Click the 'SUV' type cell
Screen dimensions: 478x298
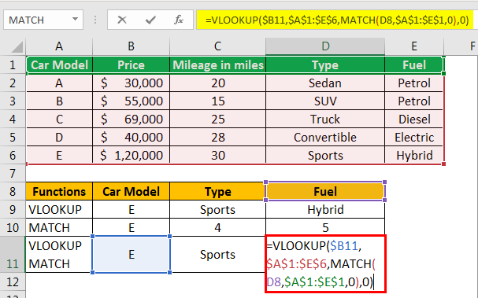[325, 101]
